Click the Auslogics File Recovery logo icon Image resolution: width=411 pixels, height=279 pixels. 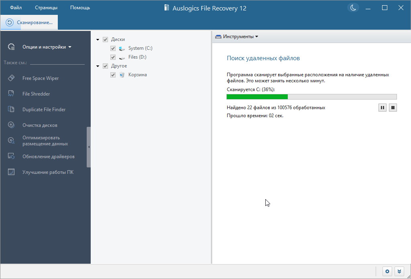[x=166, y=8]
